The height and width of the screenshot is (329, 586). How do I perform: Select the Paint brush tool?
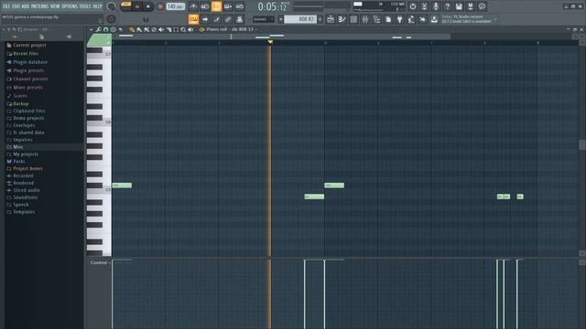(x=139, y=29)
